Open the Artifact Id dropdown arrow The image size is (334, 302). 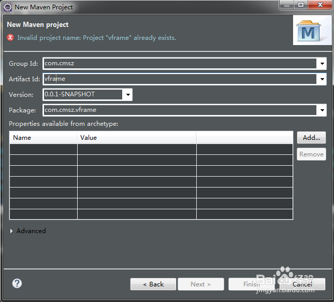(x=322, y=79)
